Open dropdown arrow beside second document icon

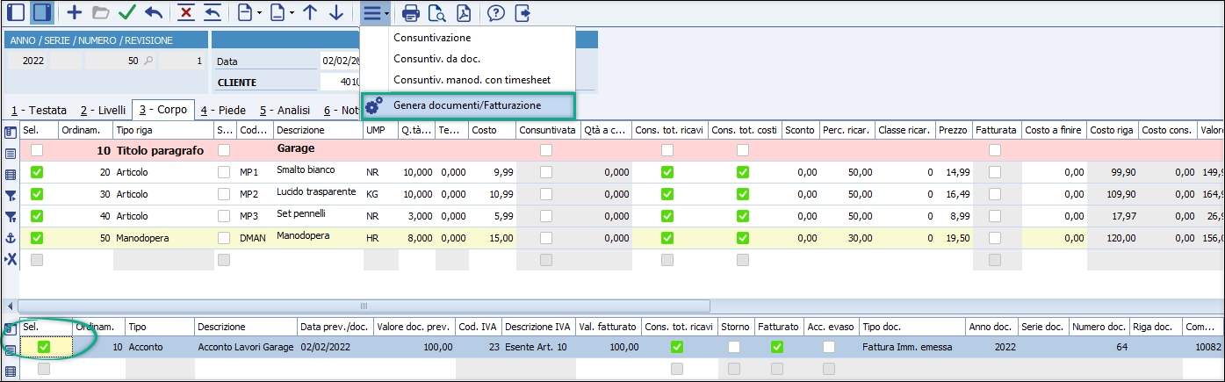(291, 14)
